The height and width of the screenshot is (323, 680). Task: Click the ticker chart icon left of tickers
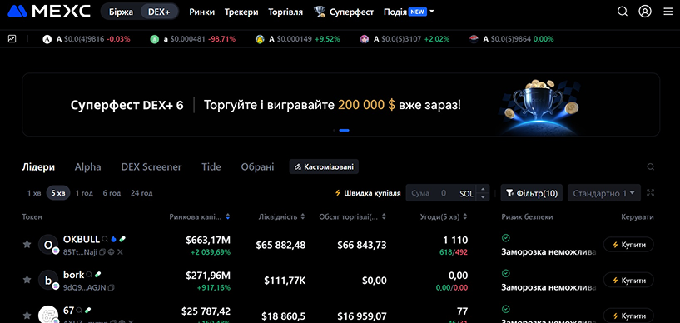[x=12, y=38]
